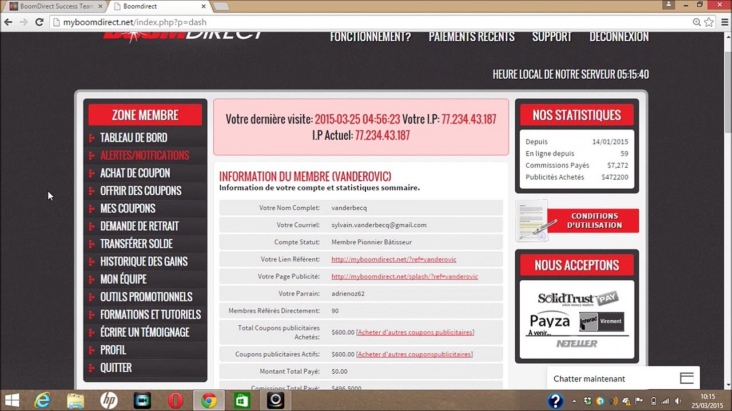The height and width of the screenshot is (411, 732).
Task: Open File Explorer from the taskbar
Action: click(75, 400)
